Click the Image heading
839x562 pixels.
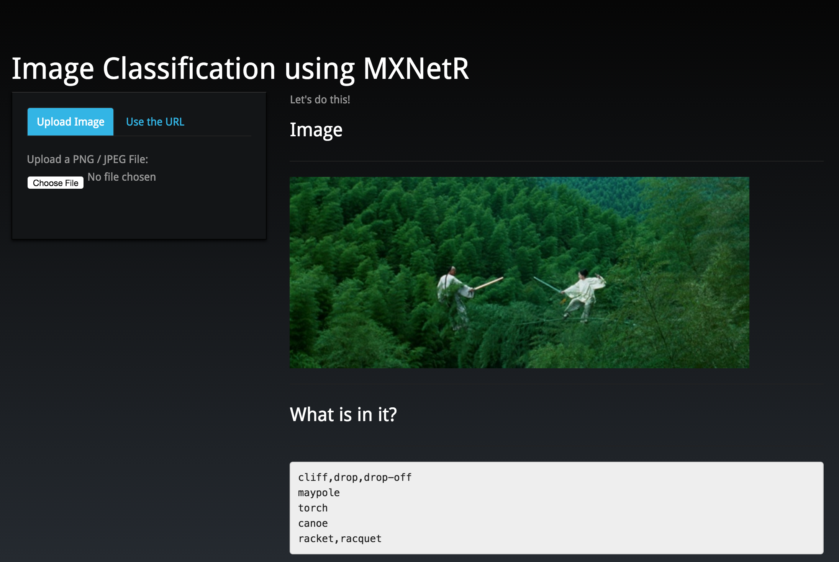(316, 130)
